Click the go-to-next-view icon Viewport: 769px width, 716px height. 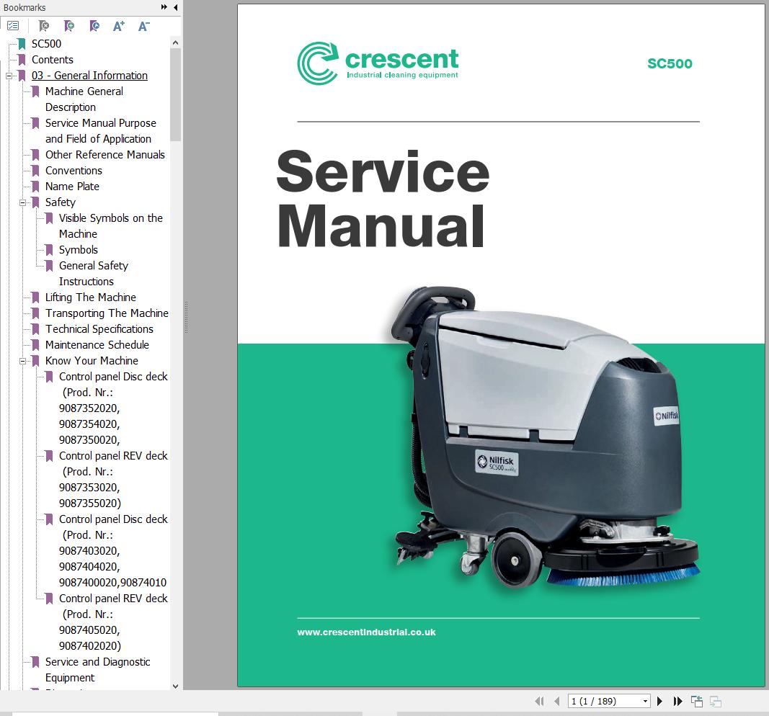click(x=716, y=702)
